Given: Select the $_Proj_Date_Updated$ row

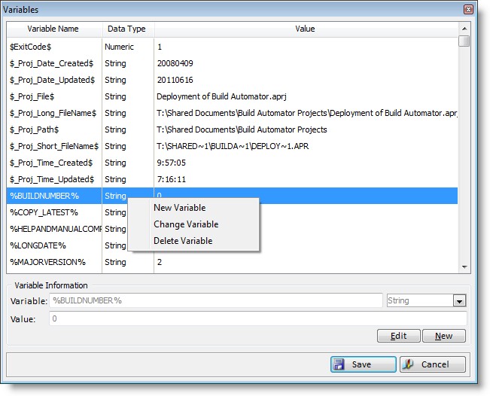Looking at the screenshot, I should [232, 80].
